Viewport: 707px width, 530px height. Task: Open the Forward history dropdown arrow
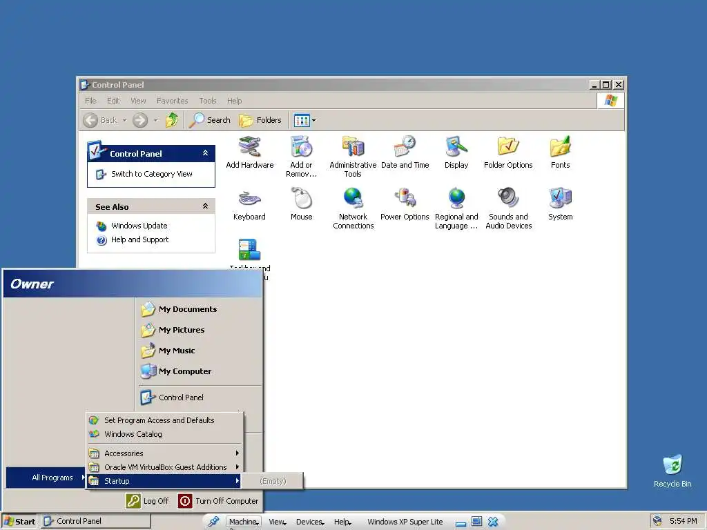(155, 120)
